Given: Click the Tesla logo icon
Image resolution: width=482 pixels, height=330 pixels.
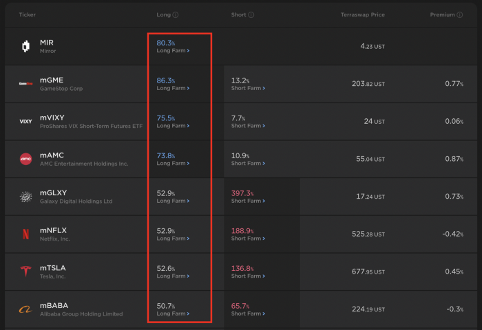Looking at the screenshot, I should click(25, 272).
